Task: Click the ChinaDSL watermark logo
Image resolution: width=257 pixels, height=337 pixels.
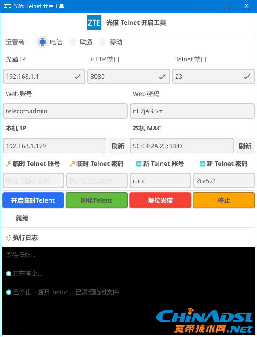Action: [x=204, y=321]
